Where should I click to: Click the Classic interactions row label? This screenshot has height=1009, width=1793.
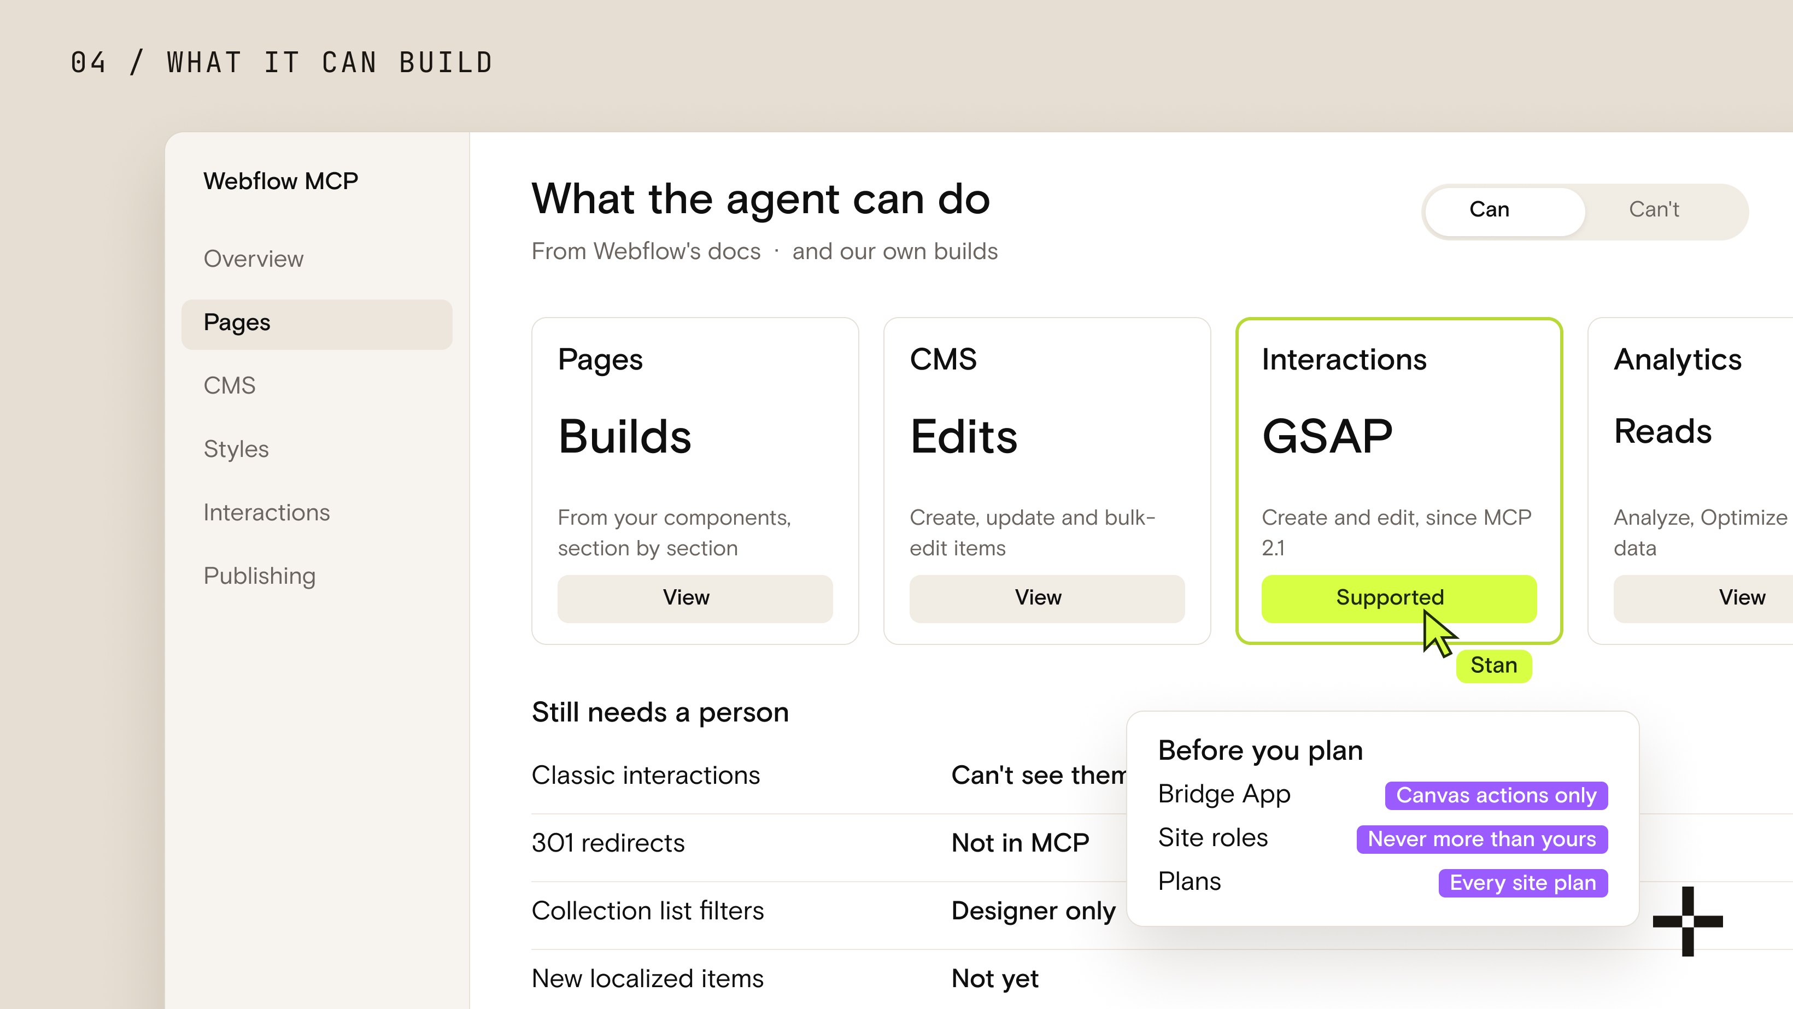(646, 776)
